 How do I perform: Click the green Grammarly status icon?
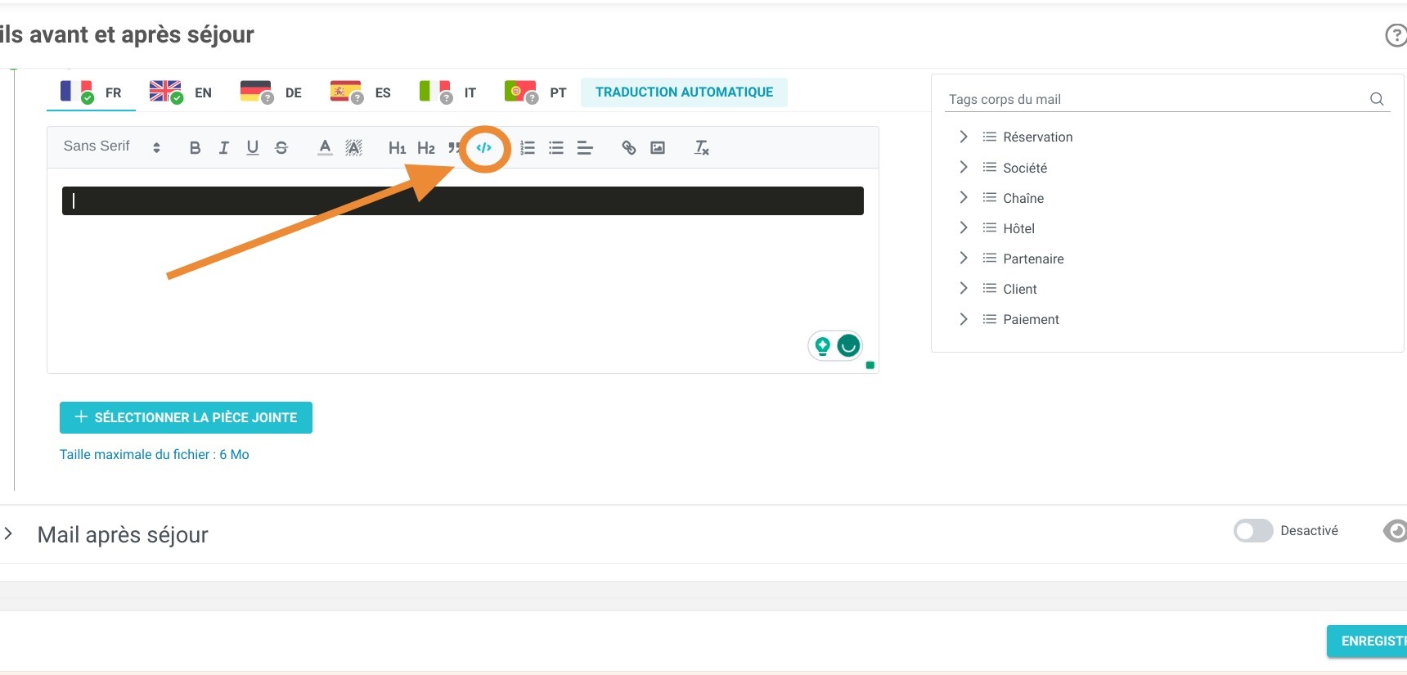[x=849, y=346]
